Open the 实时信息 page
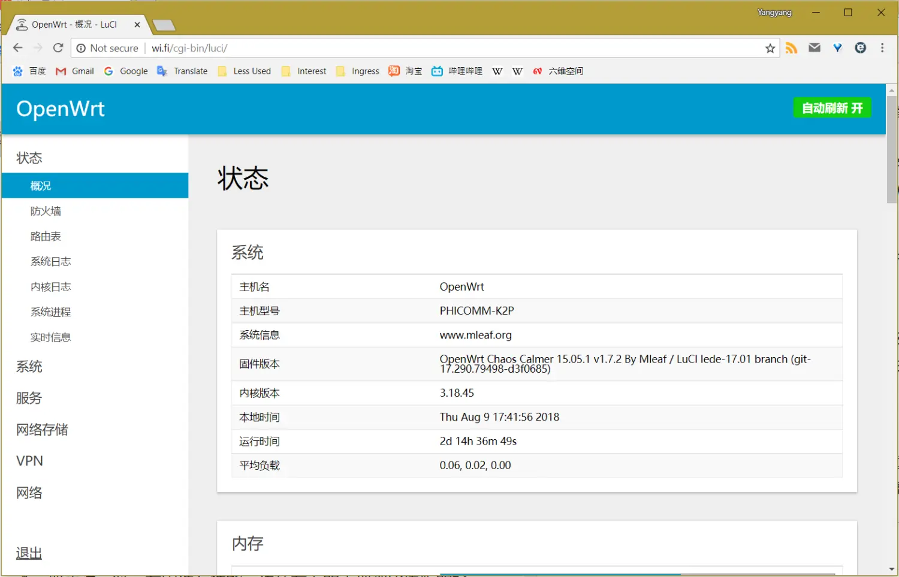 pos(51,337)
